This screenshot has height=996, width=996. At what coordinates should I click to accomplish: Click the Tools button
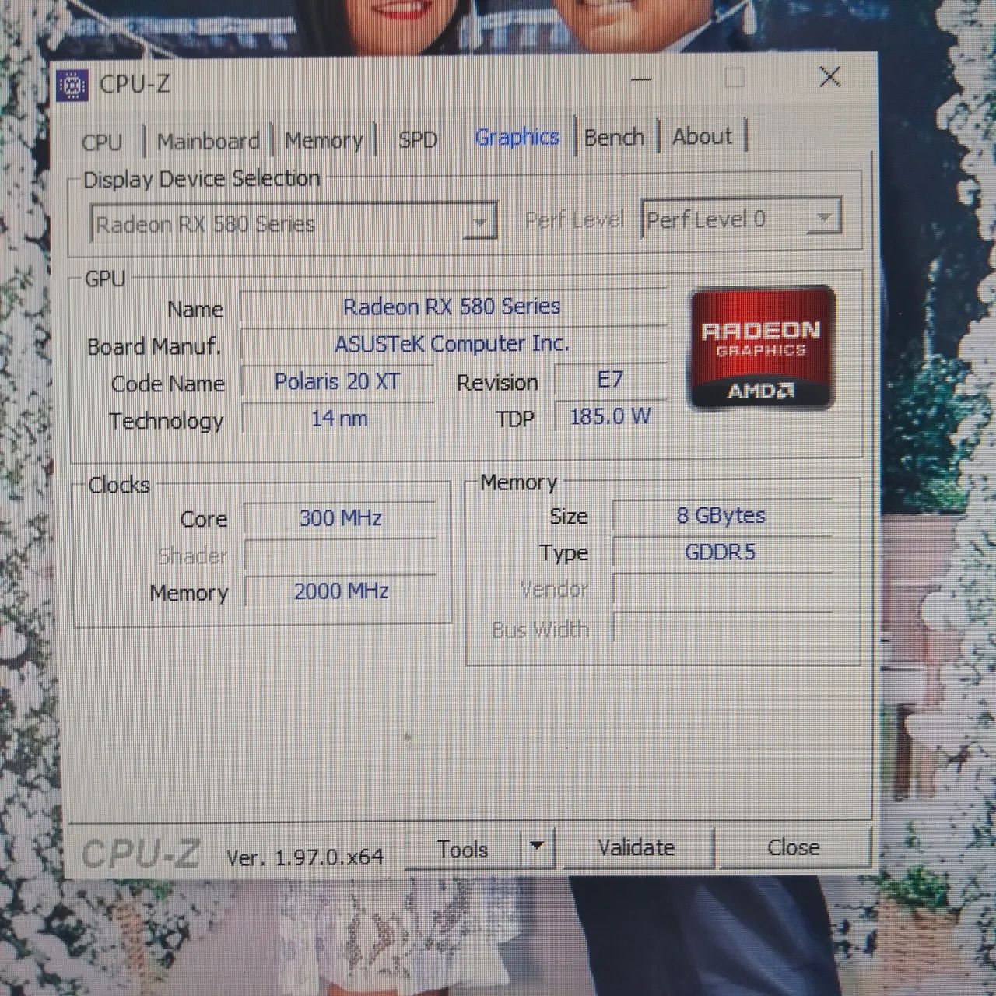point(464,849)
